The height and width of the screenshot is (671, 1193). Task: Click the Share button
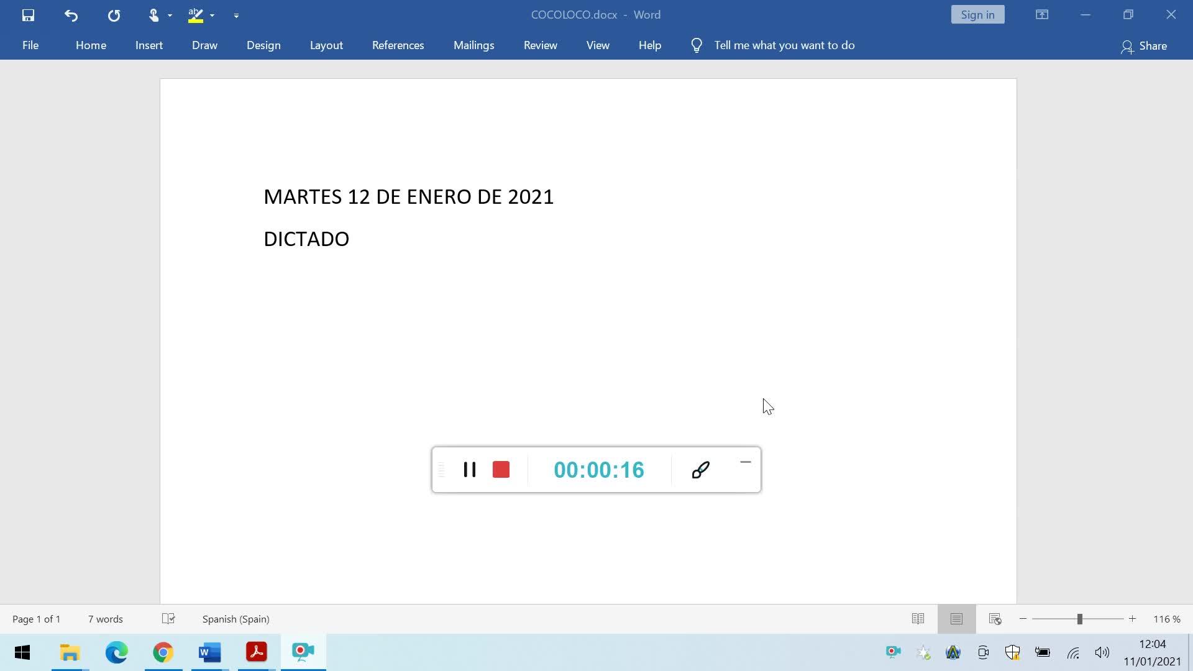pyautogui.click(x=1144, y=46)
